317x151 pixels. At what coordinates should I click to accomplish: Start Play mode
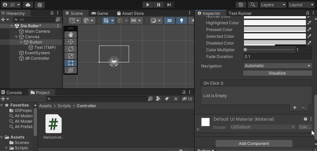tap(148, 5)
